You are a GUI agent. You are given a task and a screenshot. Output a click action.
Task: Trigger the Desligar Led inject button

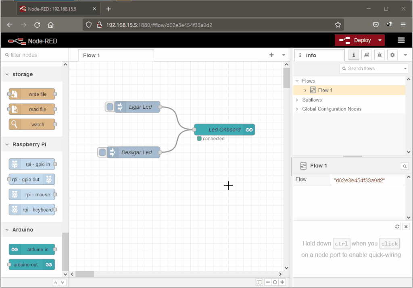102,152
